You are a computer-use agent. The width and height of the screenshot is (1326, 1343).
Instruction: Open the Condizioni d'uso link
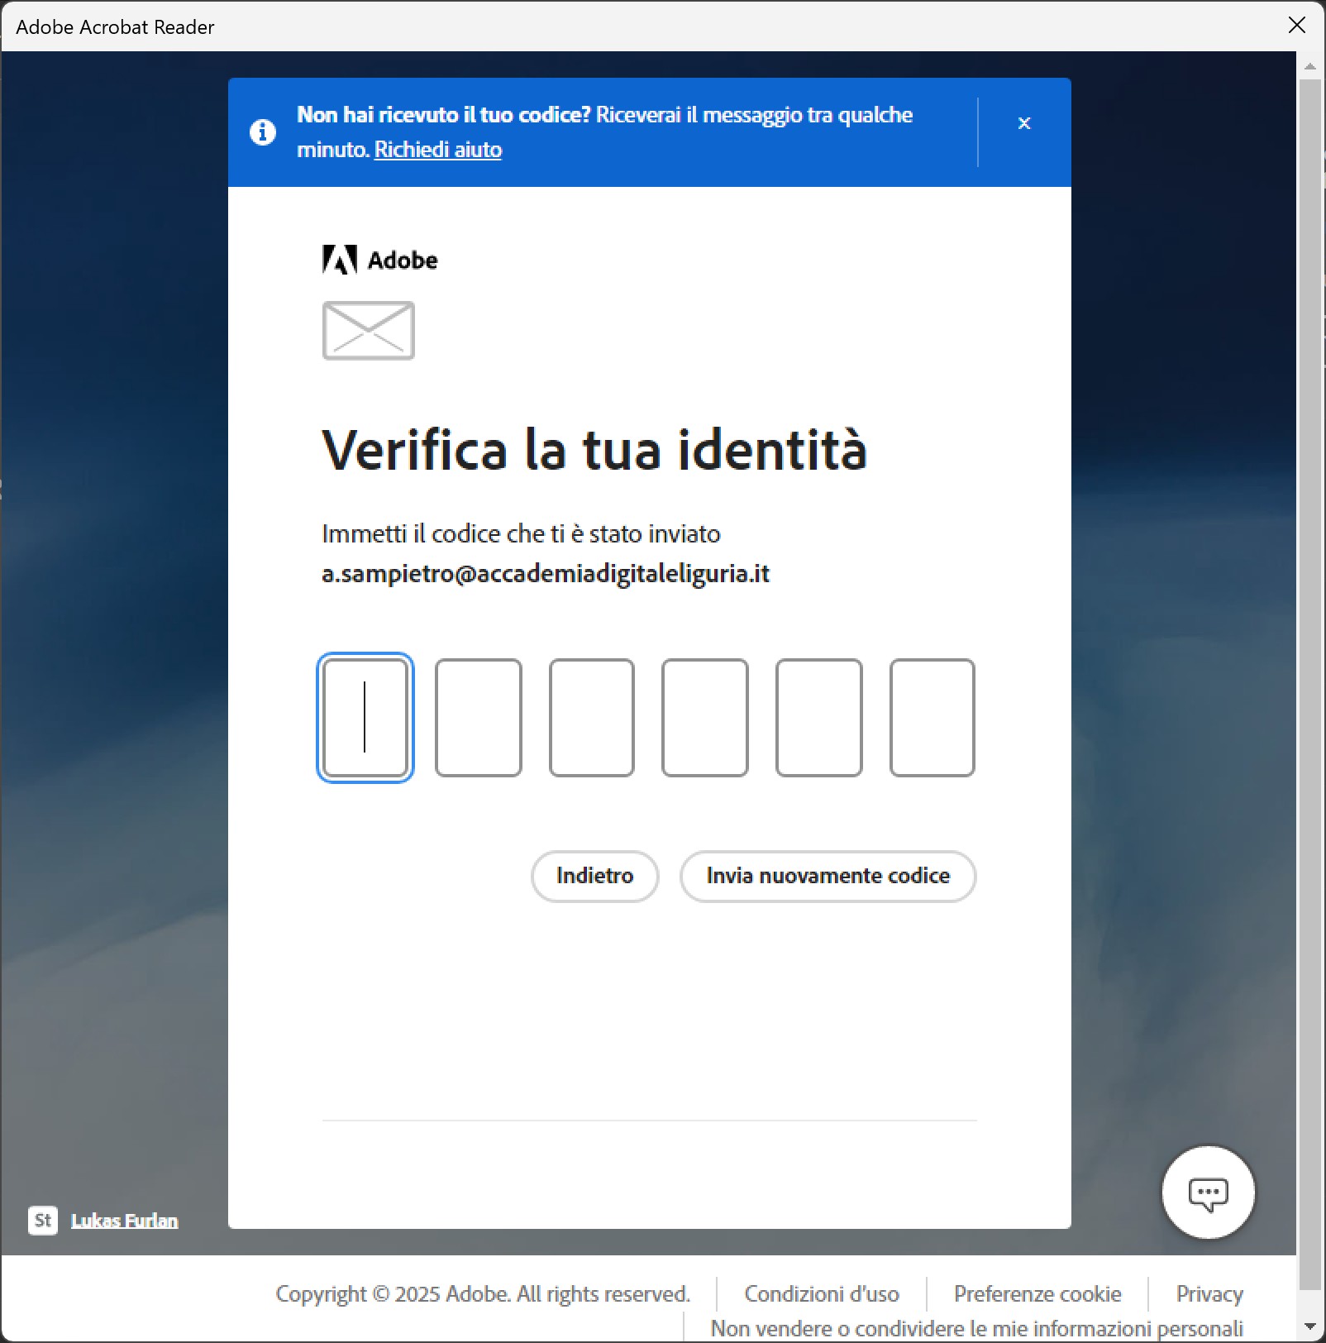821,1293
